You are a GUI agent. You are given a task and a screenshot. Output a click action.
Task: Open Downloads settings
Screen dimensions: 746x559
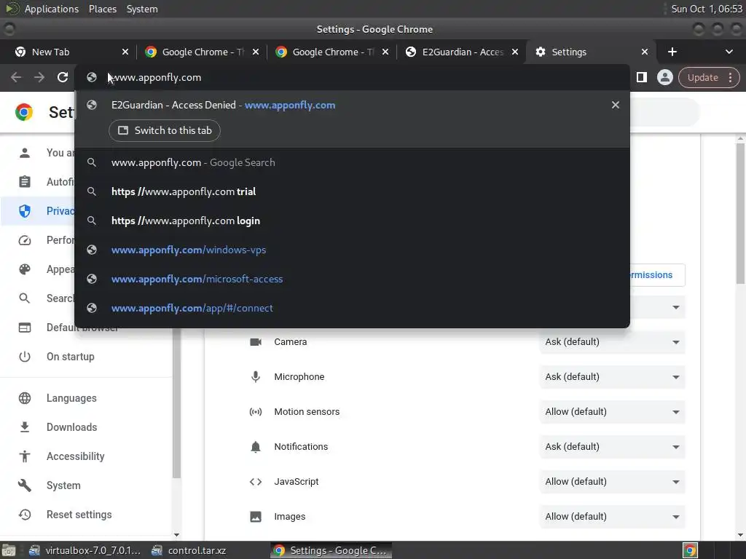72,427
